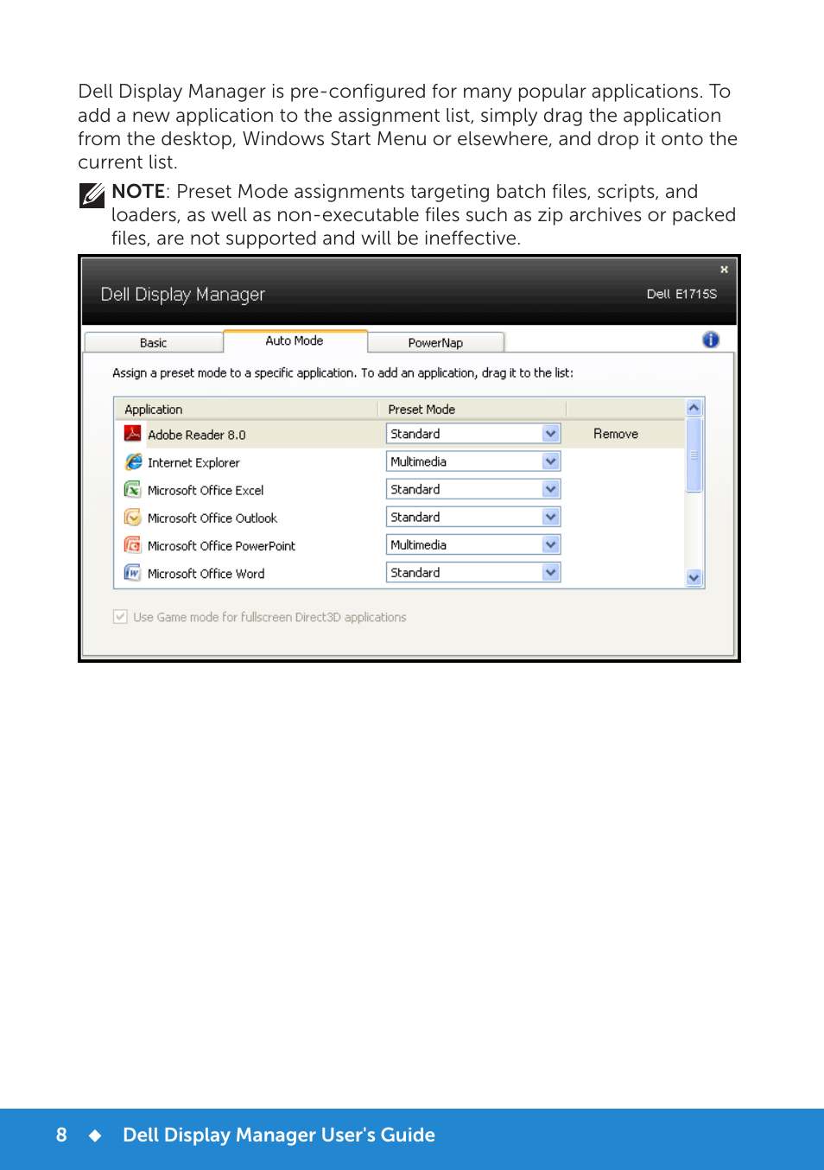Remove Adobe Reader 8.0 from the list
The image size is (824, 1170).
(616, 434)
